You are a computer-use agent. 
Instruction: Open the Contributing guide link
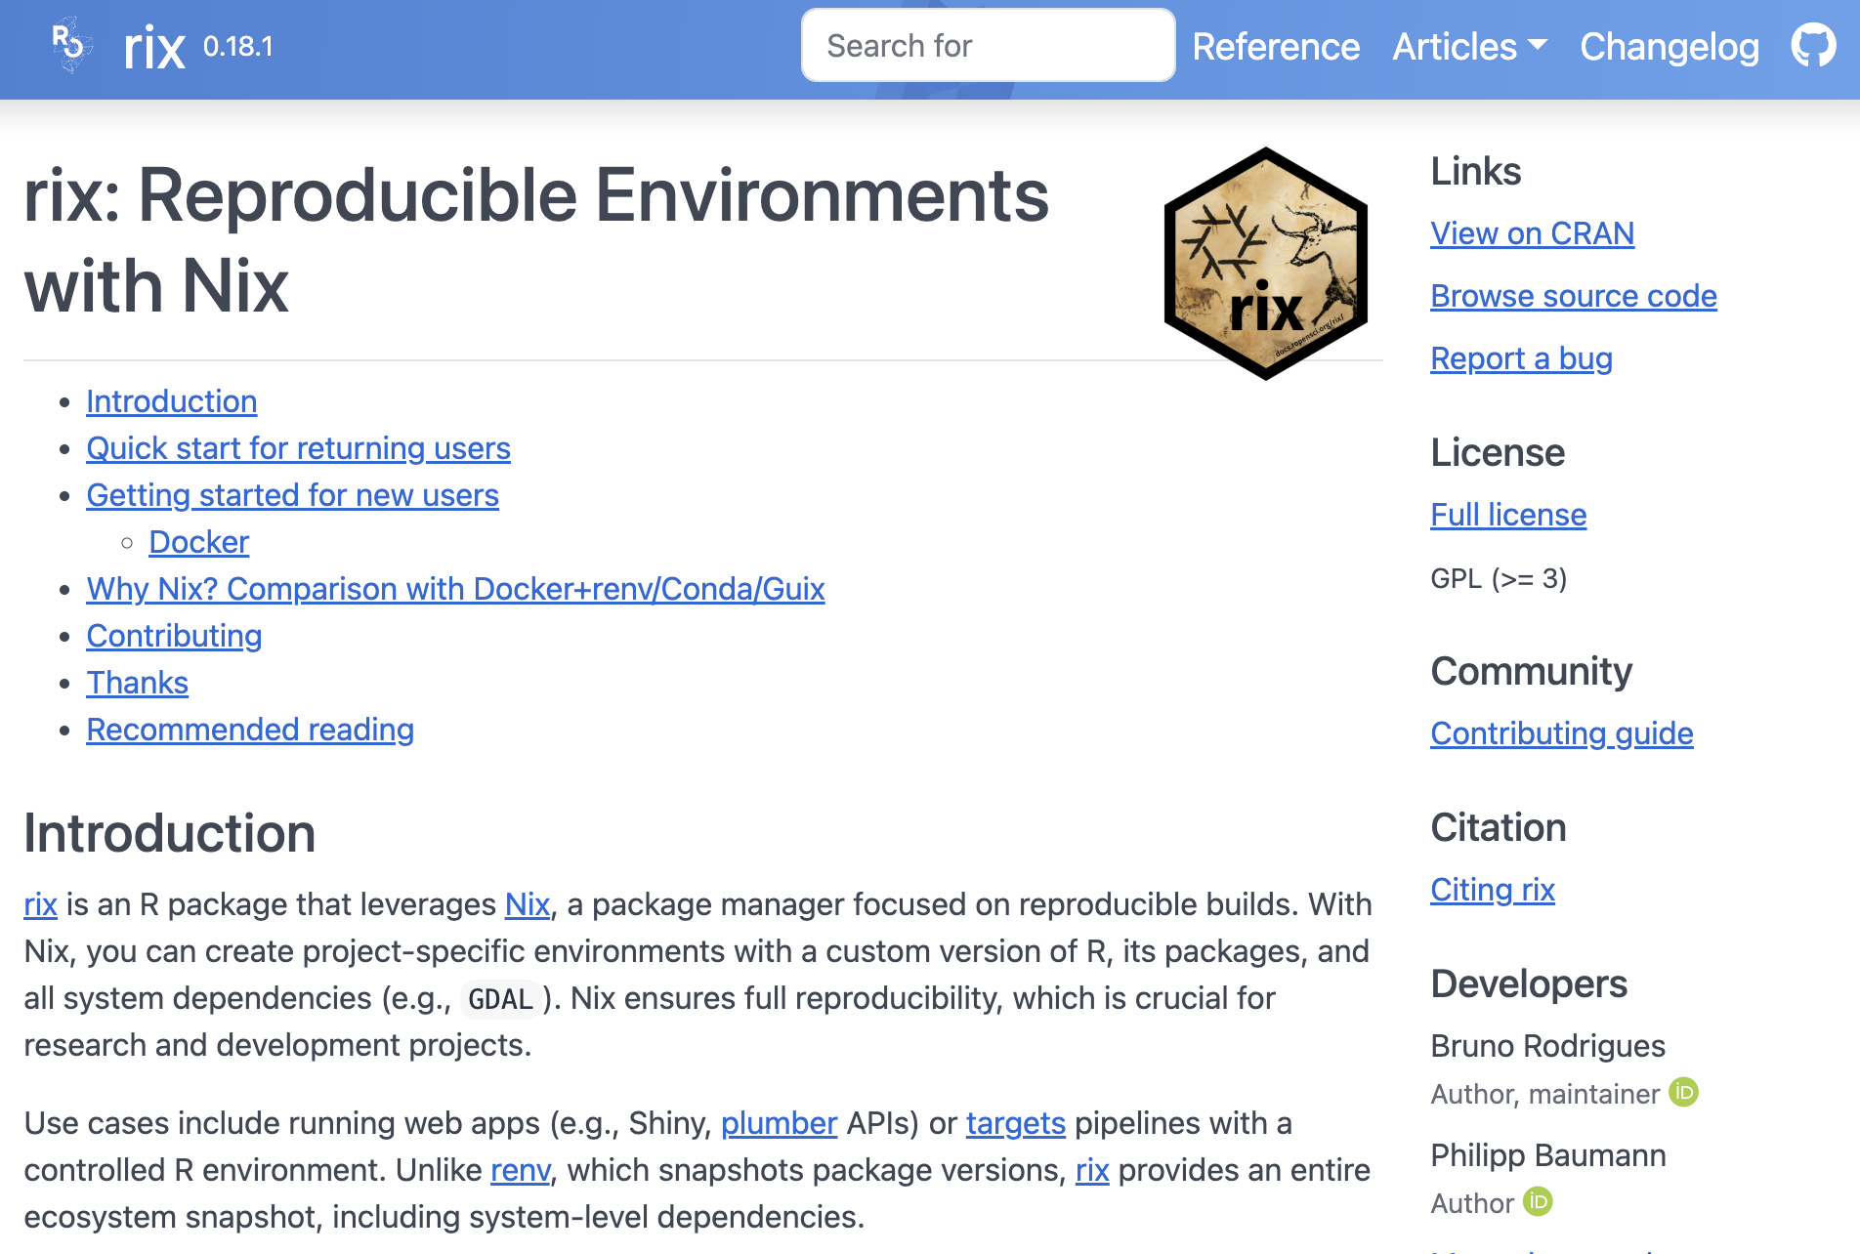tap(1561, 733)
